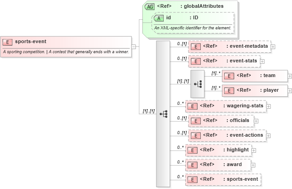Screen dimensions: 292x189
Task: Expand the event-stats element
Action: pos(262,61)
